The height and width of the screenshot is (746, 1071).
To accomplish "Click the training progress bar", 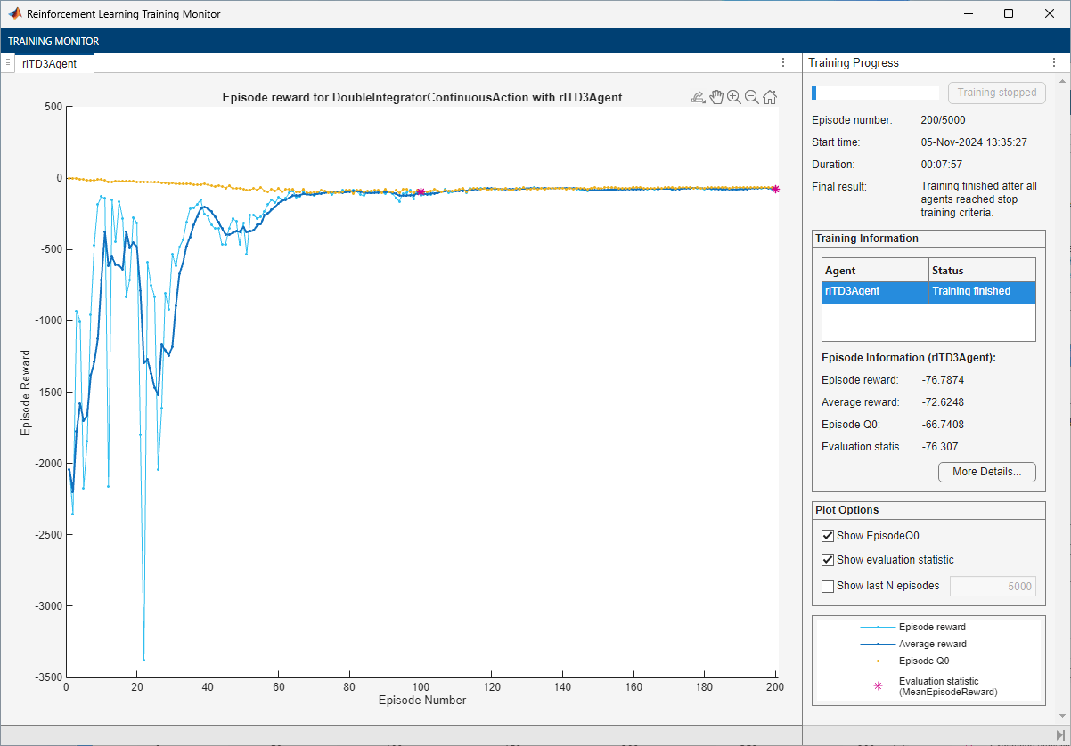I will 875,93.
